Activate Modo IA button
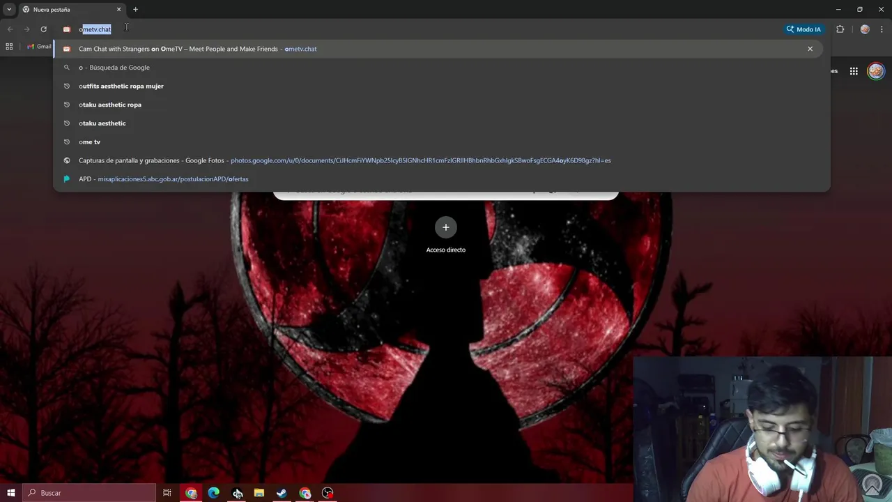892x502 pixels. tap(803, 29)
